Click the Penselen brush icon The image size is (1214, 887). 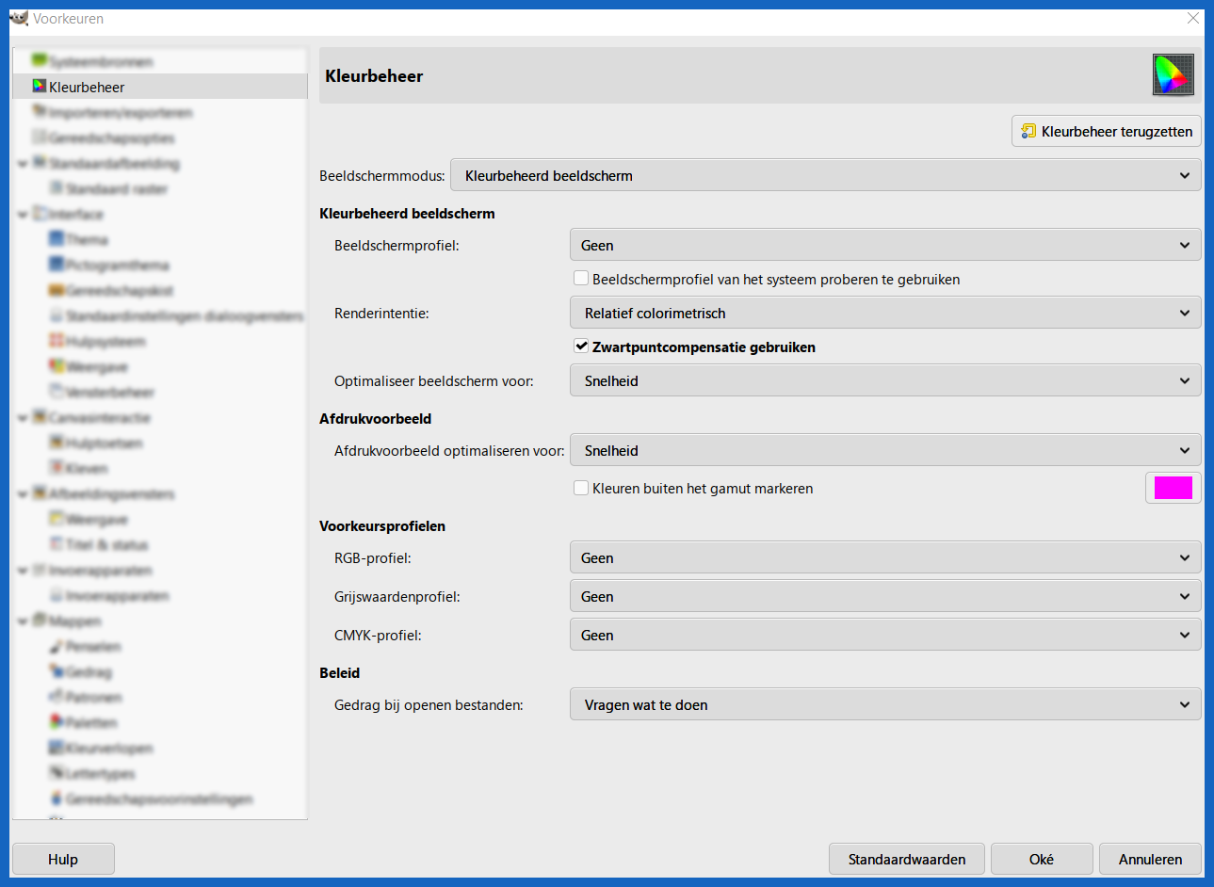point(57,645)
